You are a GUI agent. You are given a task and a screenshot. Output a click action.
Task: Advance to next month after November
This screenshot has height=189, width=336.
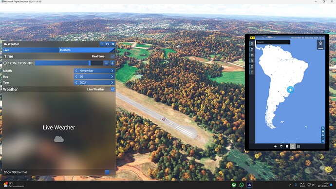[x=112, y=71]
